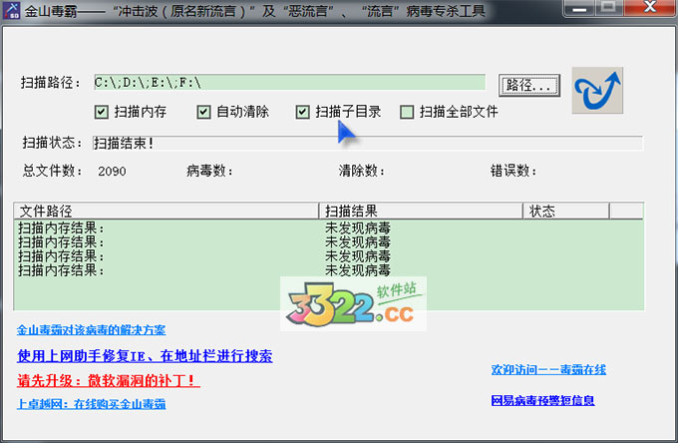
Task: Open link 上卓越网：在线购买金山毒霸
Action: [x=92, y=404]
